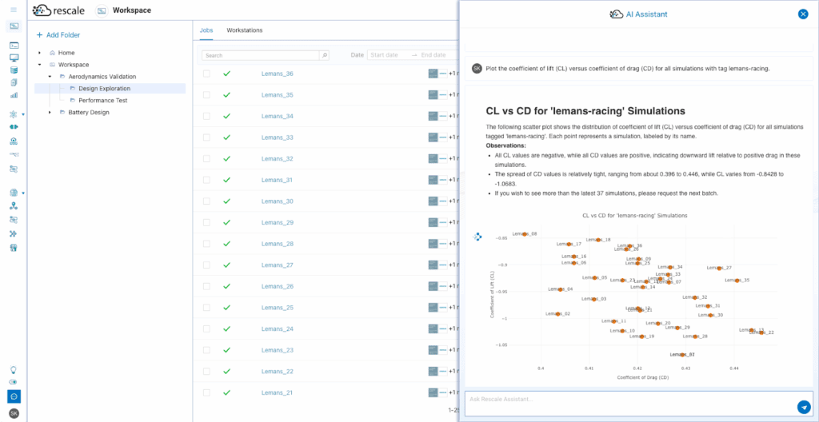
Task: Click the magnifier search button
Action: coord(325,55)
